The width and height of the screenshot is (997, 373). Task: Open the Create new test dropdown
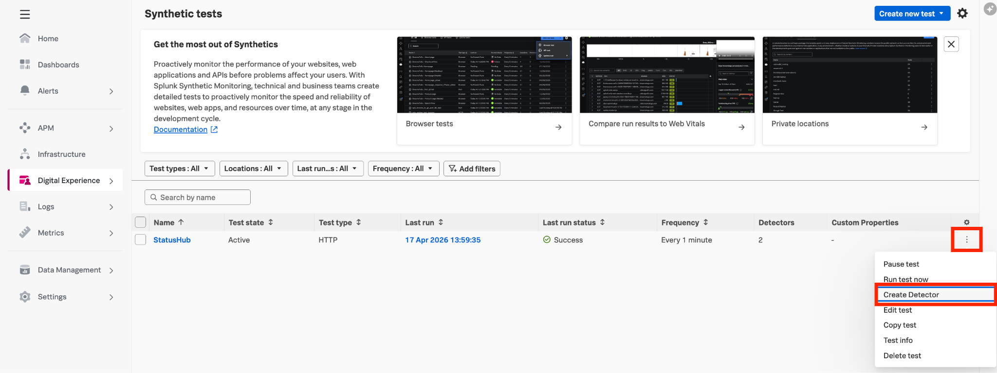pos(912,14)
